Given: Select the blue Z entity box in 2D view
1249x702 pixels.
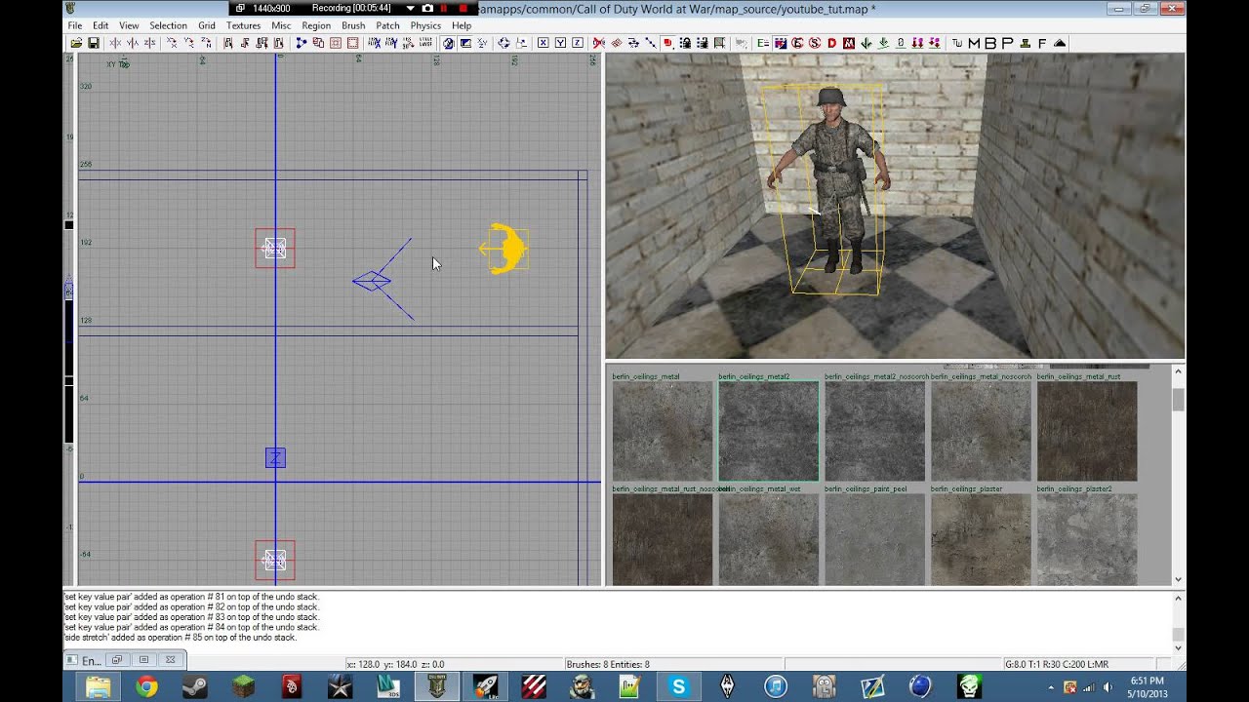Looking at the screenshot, I should point(275,457).
